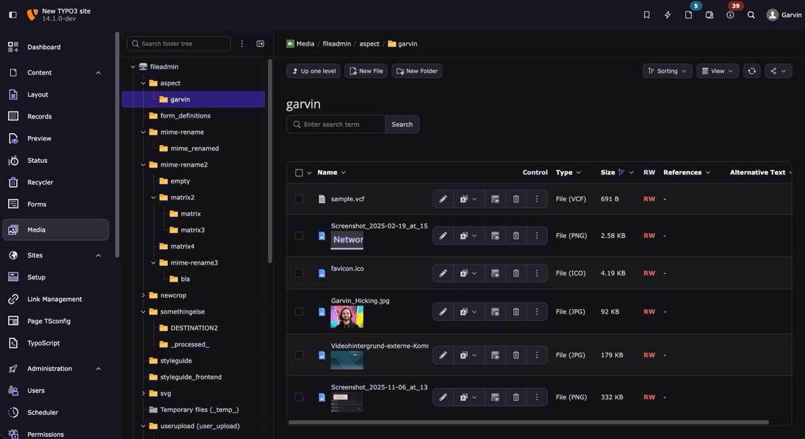805x439 pixels.
Task: Click the reload icon in the docheader
Action: tap(752, 70)
